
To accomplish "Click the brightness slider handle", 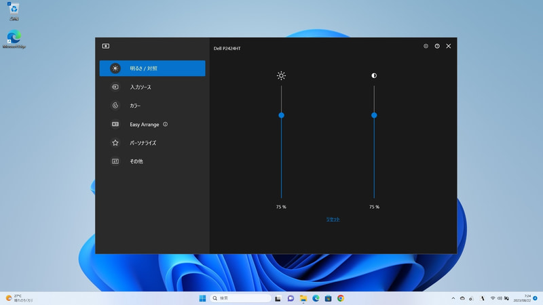I will (281, 115).
